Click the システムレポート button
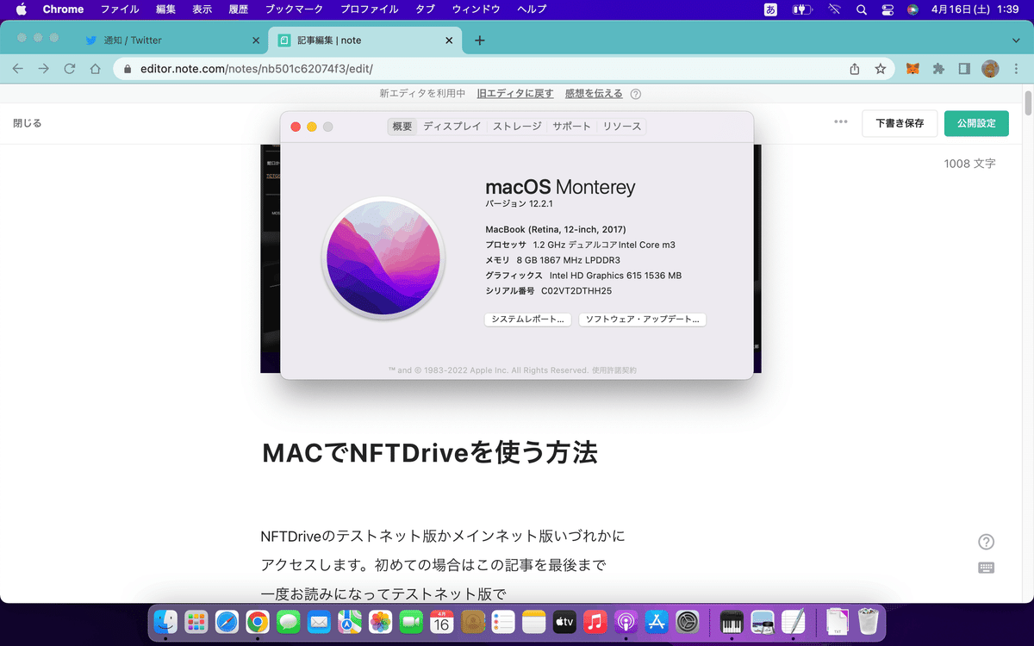This screenshot has height=646, width=1034. (528, 320)
